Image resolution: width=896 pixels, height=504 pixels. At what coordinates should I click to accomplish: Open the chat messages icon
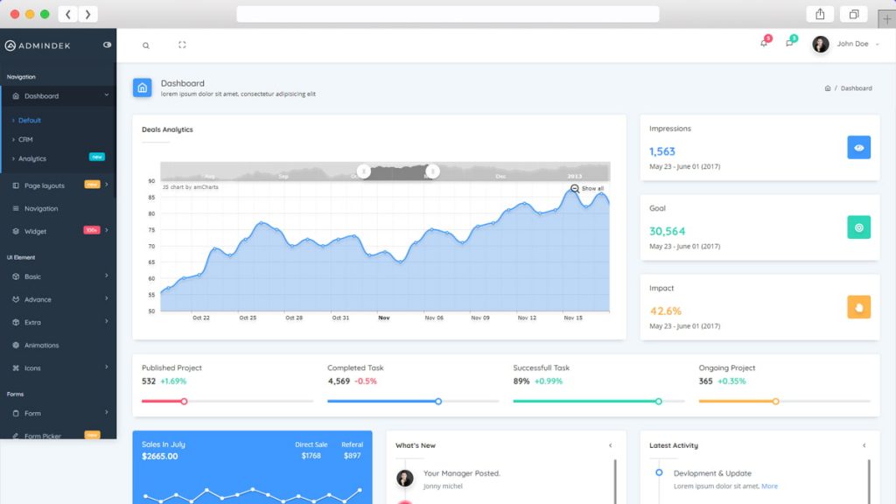pos(790,42)
